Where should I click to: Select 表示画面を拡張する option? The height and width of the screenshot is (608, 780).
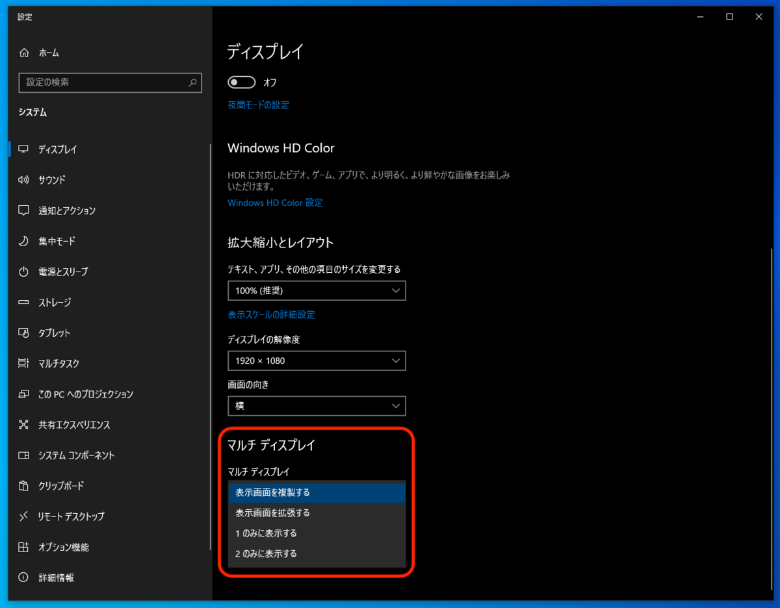(317, 513)
